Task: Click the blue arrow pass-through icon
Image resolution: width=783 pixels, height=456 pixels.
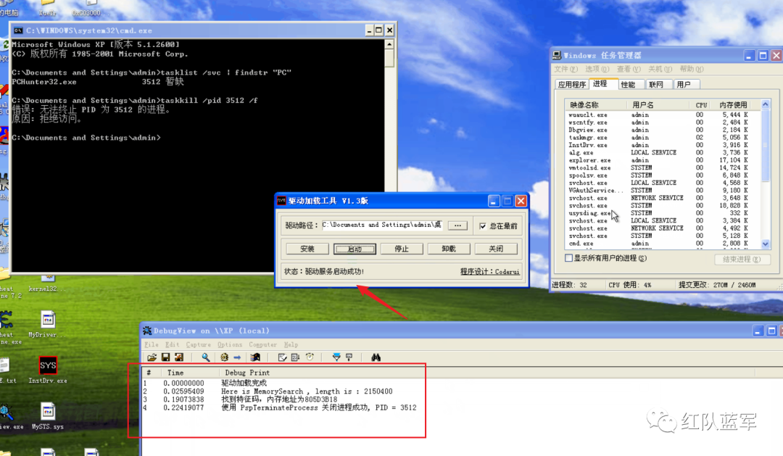Action: pos(237,357)
